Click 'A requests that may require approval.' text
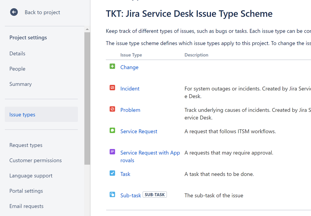 (229, 153)
